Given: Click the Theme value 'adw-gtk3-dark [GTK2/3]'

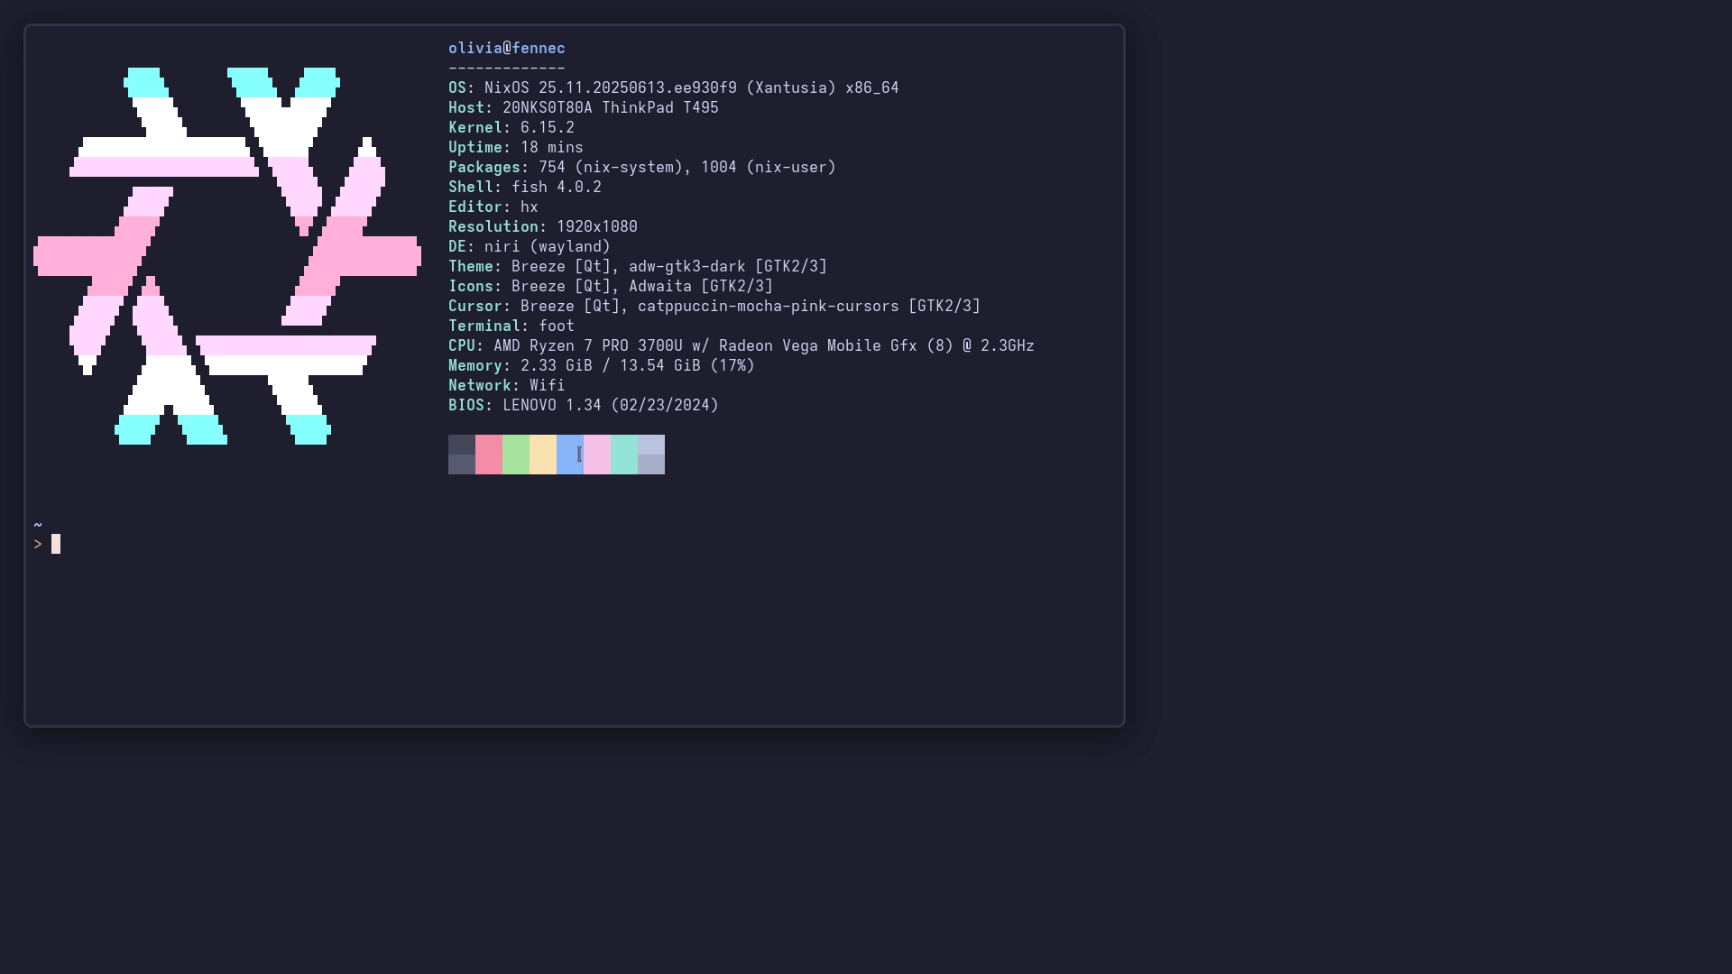Looking at the screenshot, I should pyautogui.click(x=728, y=267).
